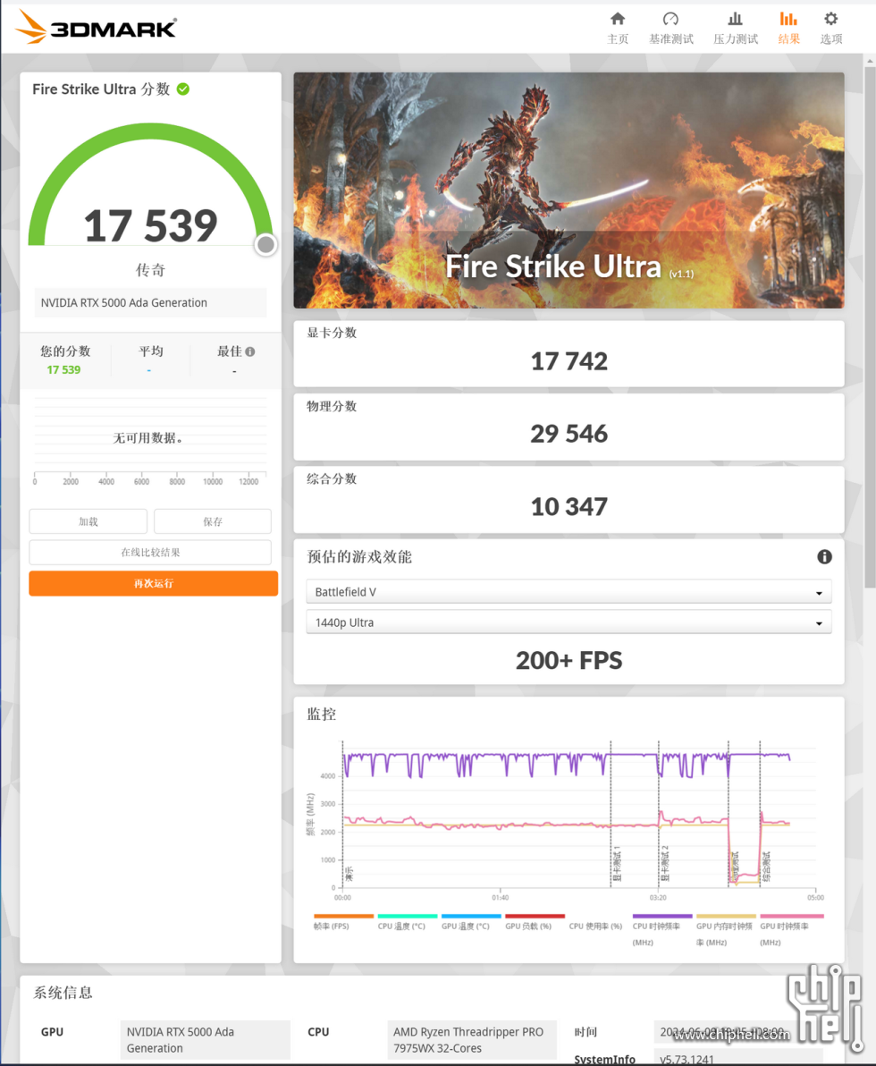876x1066 pixels.
Task: Open the Results (结果) bar-chart icon
Action: click(788, 19)
